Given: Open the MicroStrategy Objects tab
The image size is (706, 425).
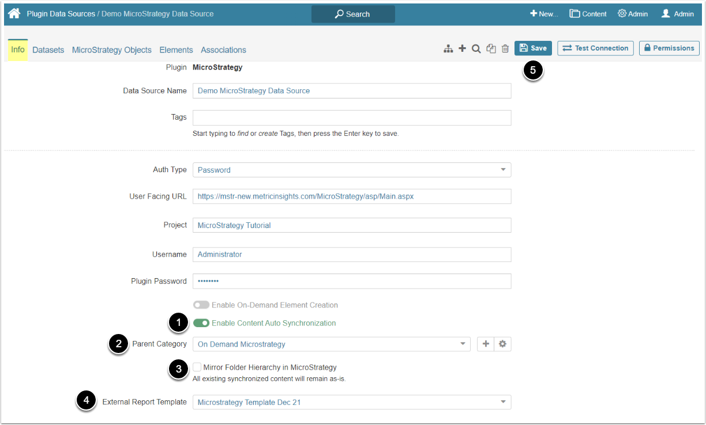Looking at the screenshot, I should (x=112, y=50).
